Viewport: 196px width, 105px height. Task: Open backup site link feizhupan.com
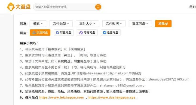coord(62,97)
